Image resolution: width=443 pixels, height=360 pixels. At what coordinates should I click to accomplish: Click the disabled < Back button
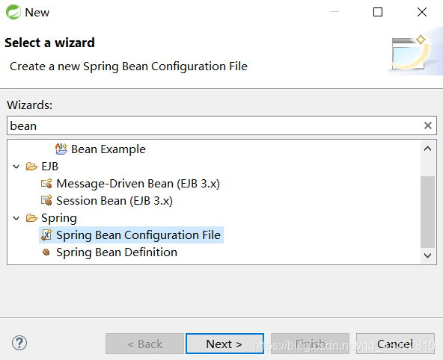tap(144, 344)
